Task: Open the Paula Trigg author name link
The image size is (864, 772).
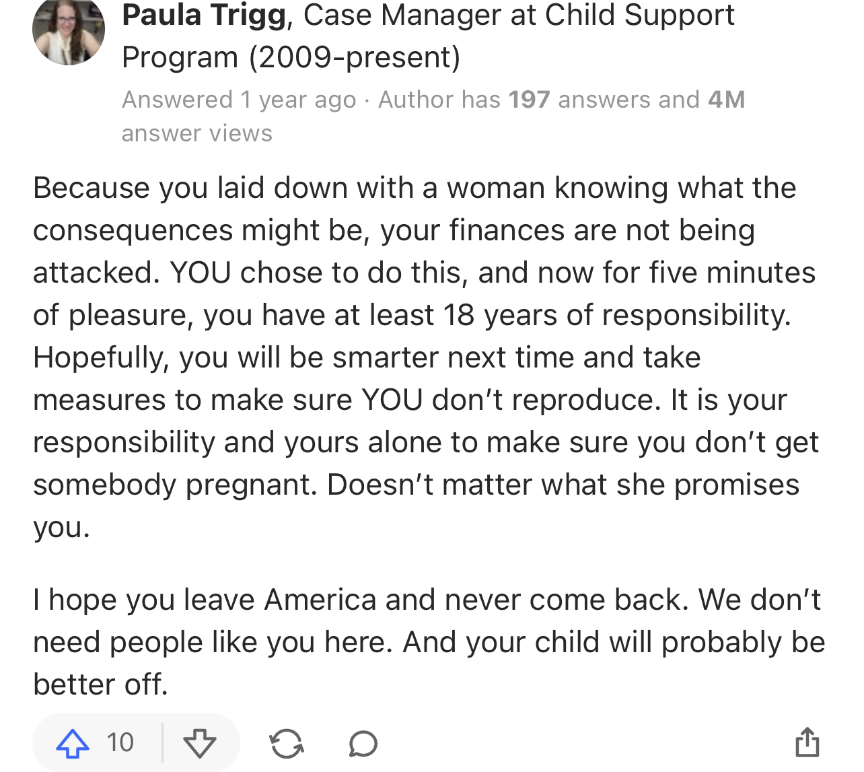Action: click(x=204, y=15)
